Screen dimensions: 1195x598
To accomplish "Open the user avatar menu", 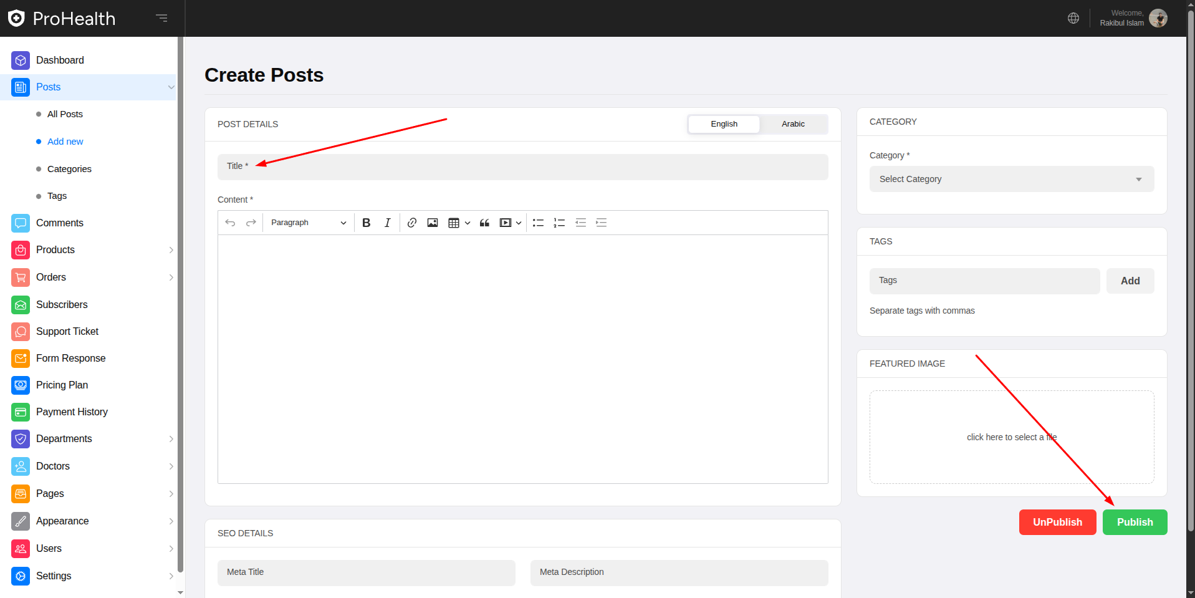I will [1158, 18].
